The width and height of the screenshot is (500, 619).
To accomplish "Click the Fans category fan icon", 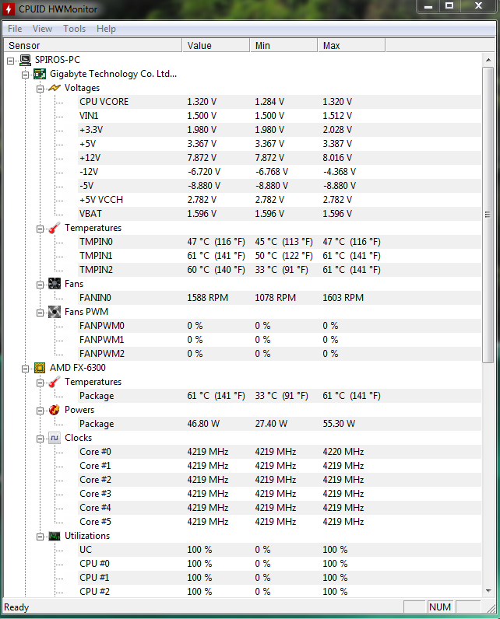I will (55, 283).
